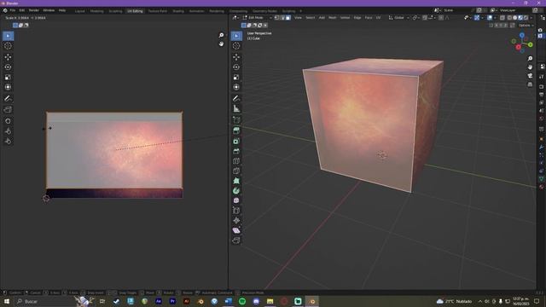Select the Rotate tool in 3D viewport
546x307 pixels.
coord(236,67)
